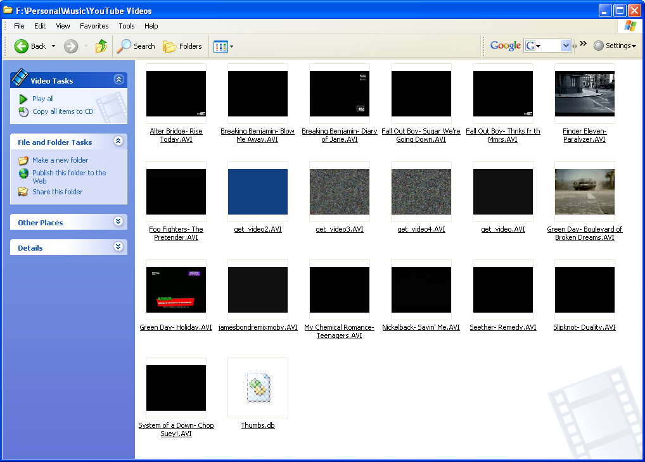Image resolution: width=645 pixels, height=462 pixels.
Task: Open the Tools menu
Action: [126, 26]
